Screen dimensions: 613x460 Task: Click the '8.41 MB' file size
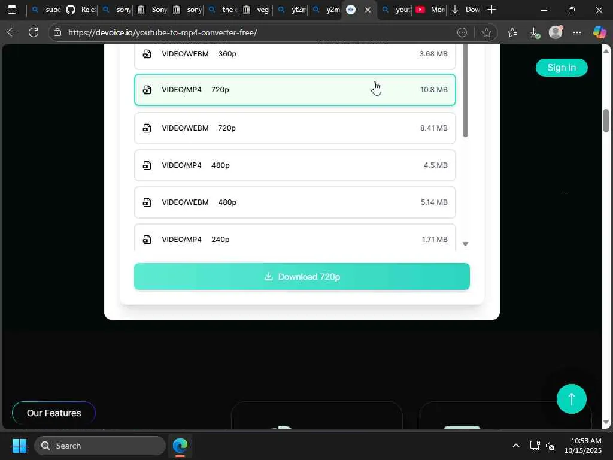433,128
